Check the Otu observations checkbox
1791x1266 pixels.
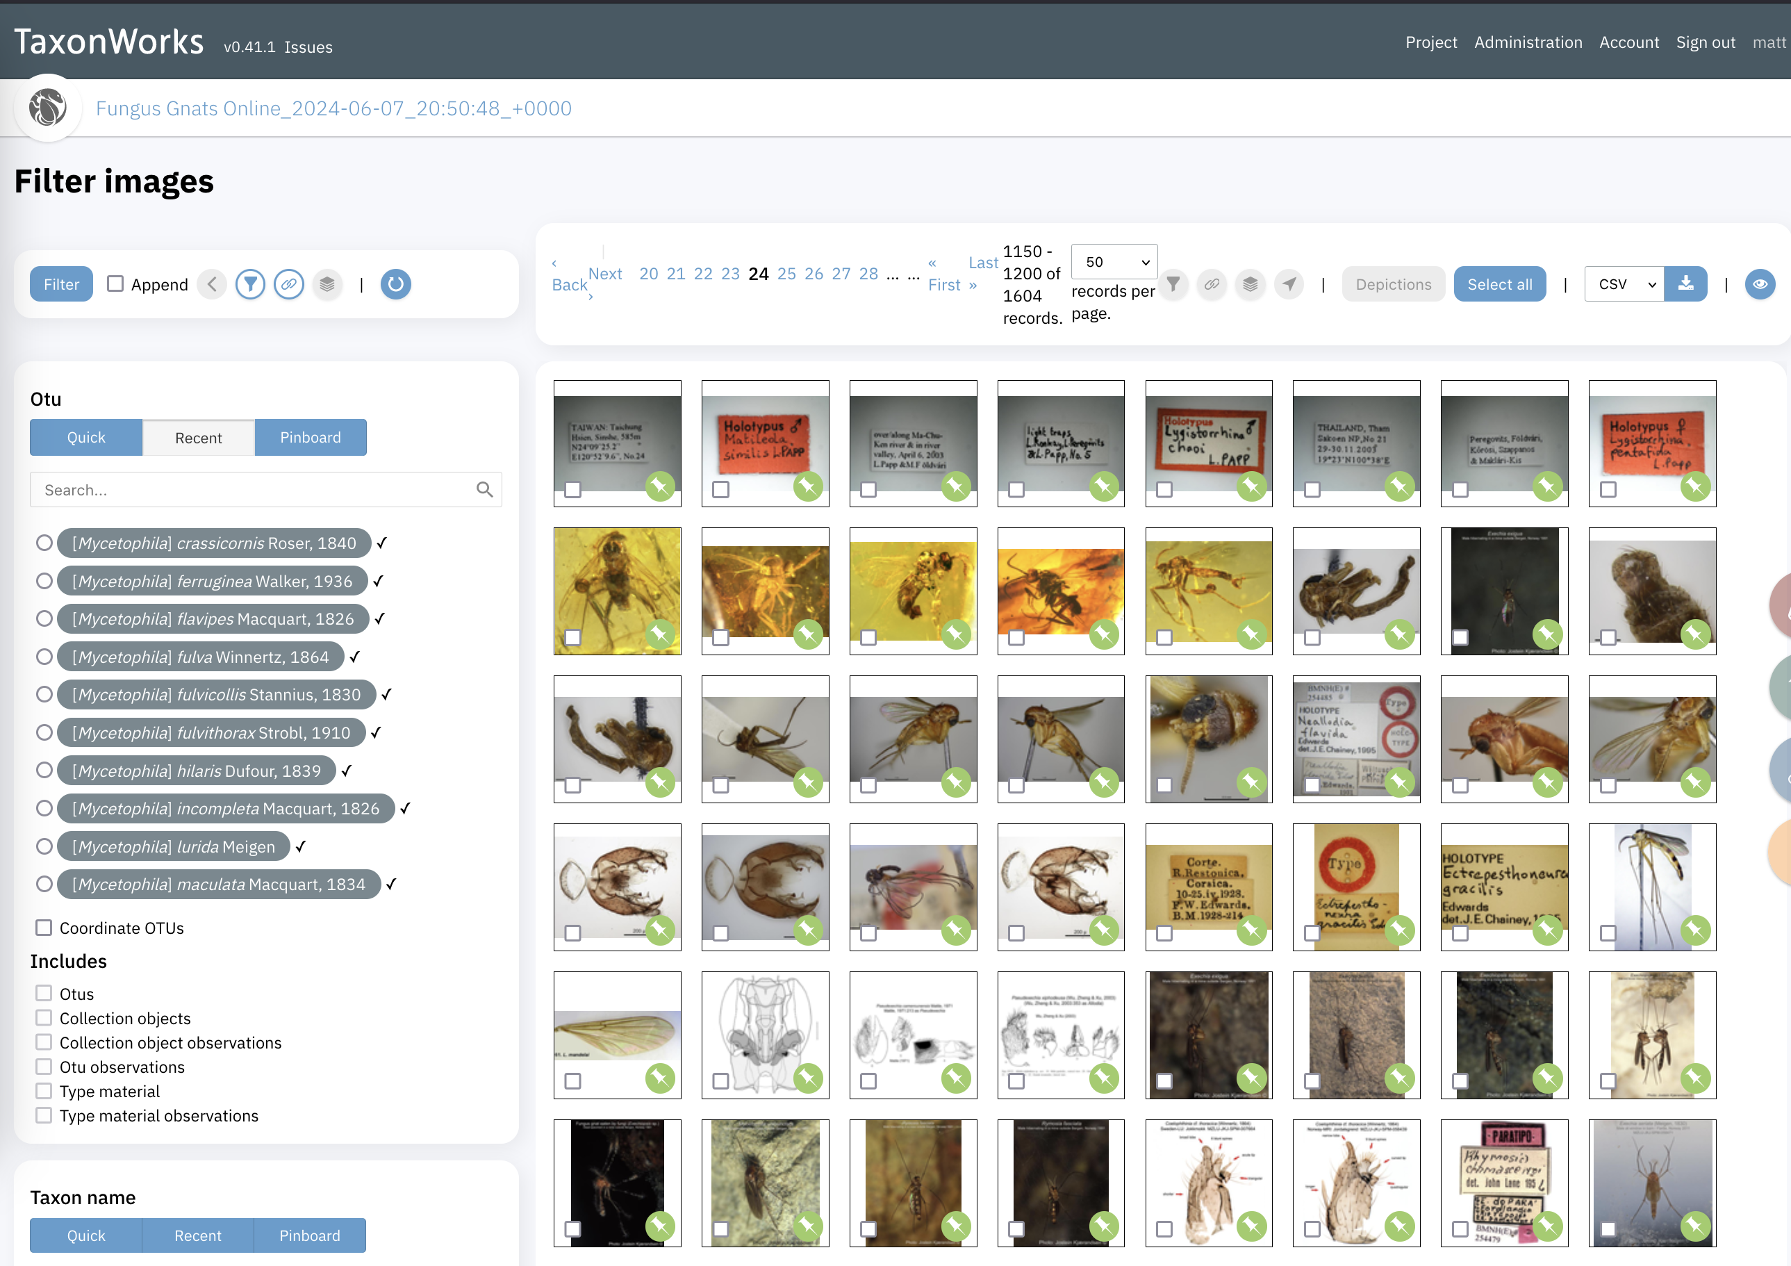tap(44, 1067)
